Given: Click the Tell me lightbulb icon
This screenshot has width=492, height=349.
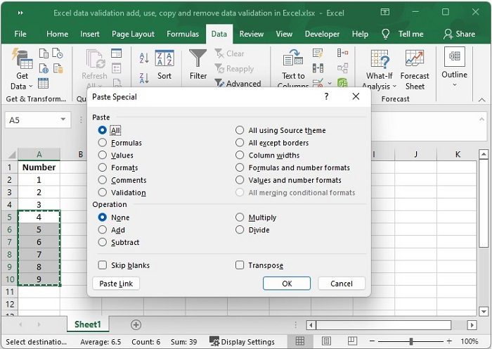Looking at the screenshot, I should 386,34.
